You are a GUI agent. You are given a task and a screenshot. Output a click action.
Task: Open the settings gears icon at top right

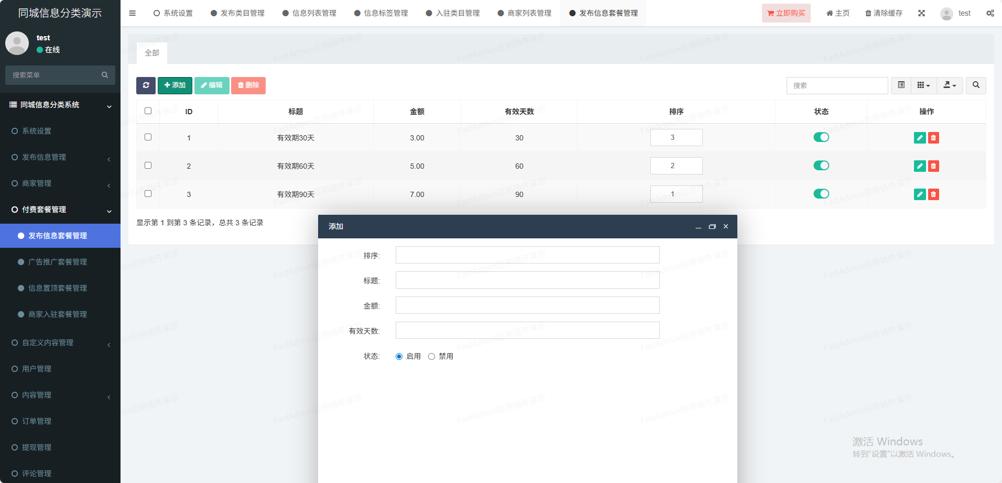[x=990, y=13]
